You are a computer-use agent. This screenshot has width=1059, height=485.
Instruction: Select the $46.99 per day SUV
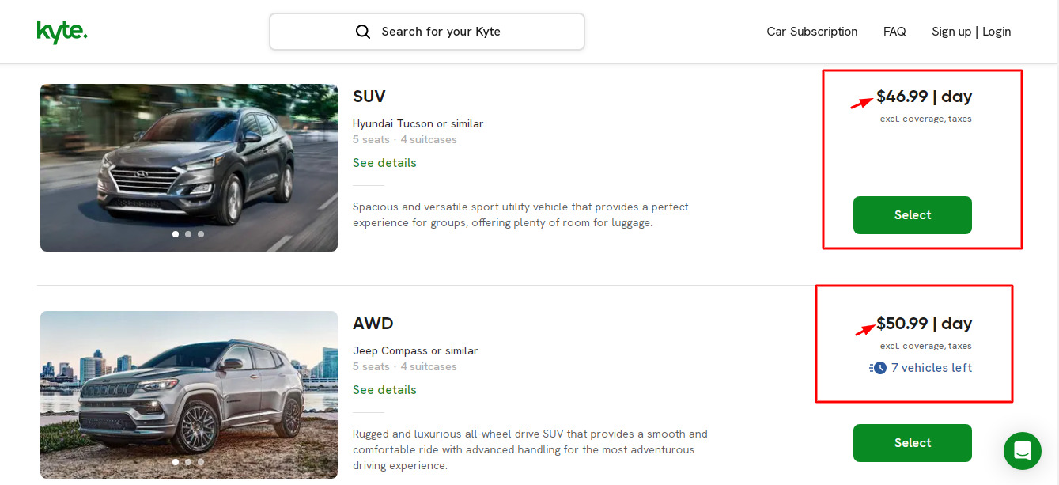(912, 214)
